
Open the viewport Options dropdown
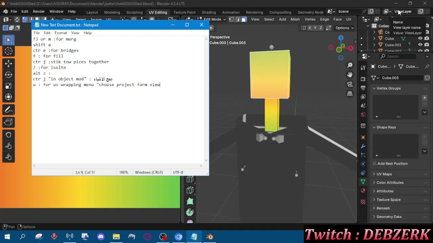[x=344, y=28]
